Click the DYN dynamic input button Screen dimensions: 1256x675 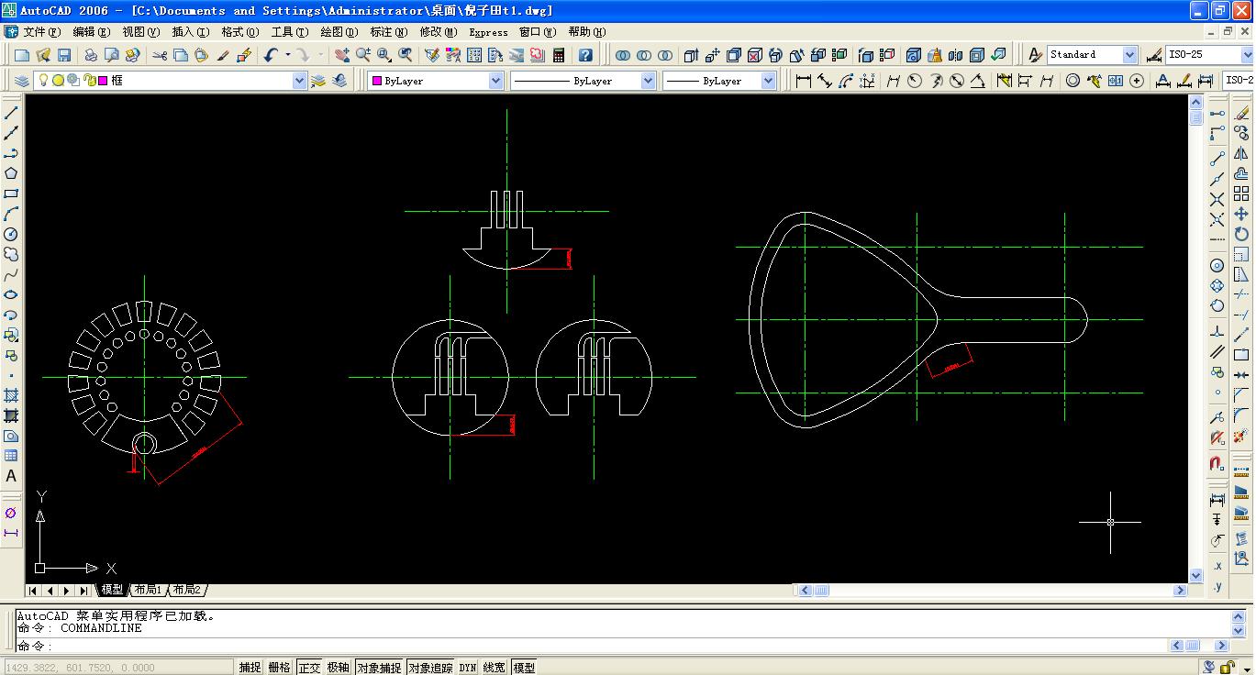468,668
